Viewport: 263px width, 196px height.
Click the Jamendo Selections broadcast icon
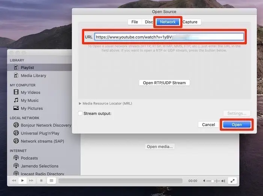coord(16,166)
